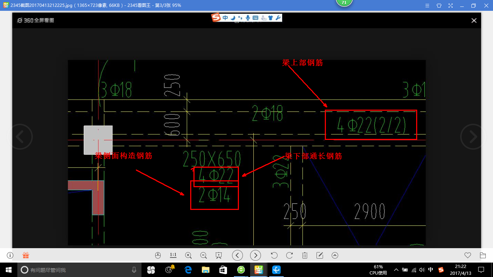Open image editor pencil icon
493x277 pixels.
pos(320,255)
